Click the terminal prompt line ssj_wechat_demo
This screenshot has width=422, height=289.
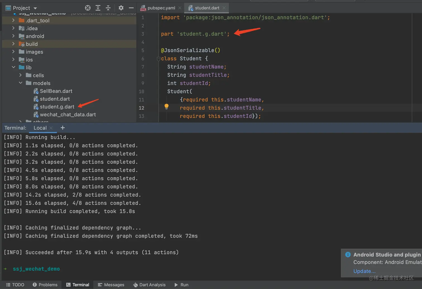(x=36, y=269)
